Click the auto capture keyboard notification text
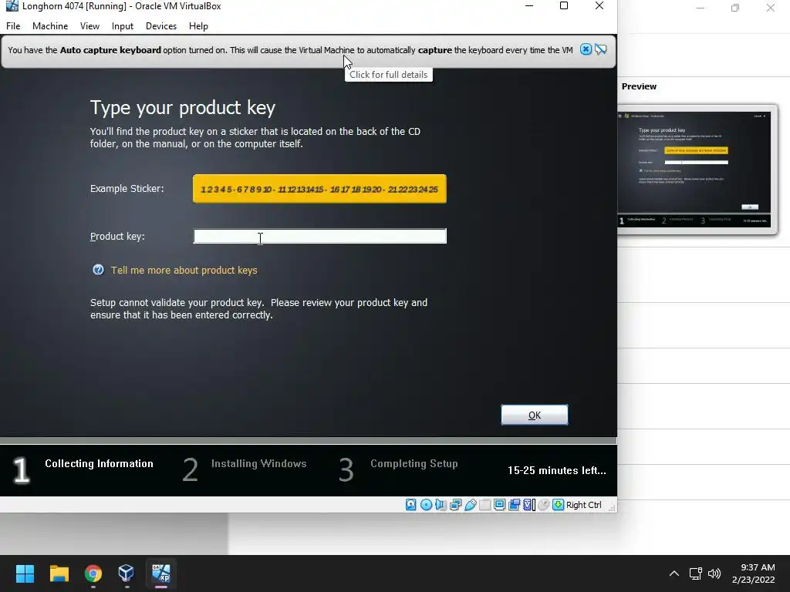 tap(290, 50)
